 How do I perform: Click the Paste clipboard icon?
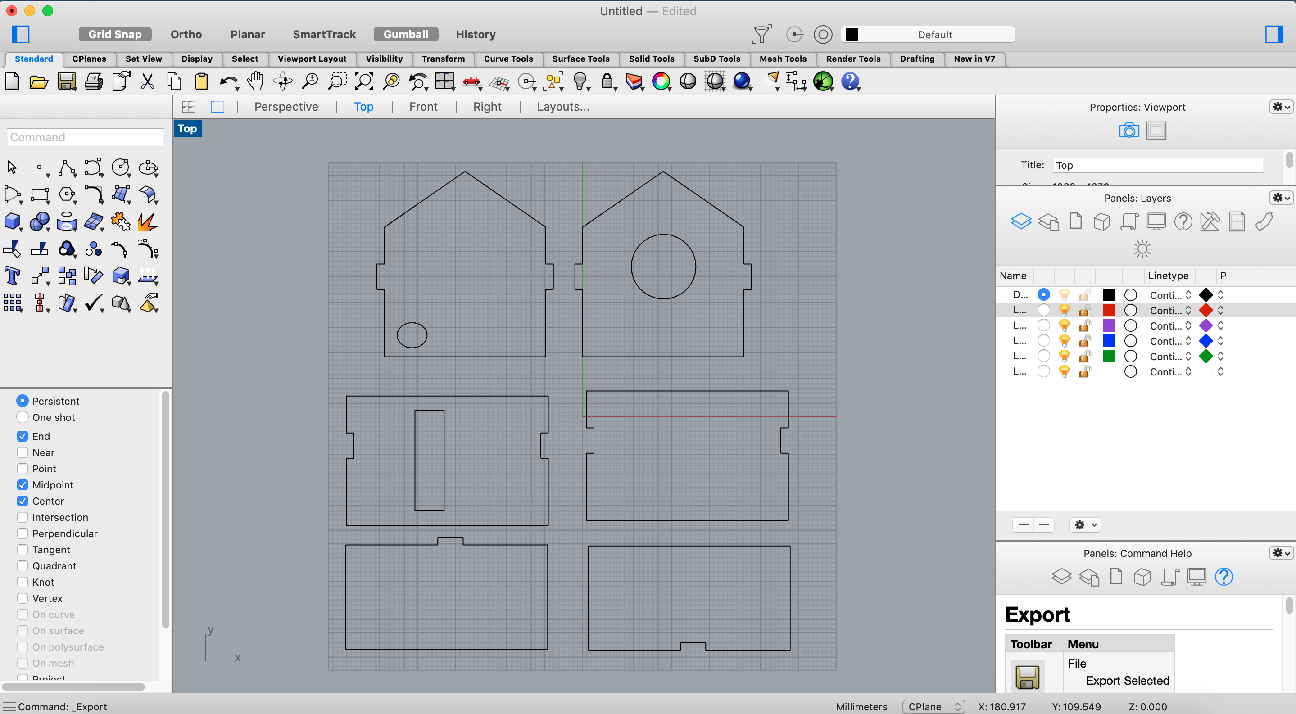pos(202,81)
